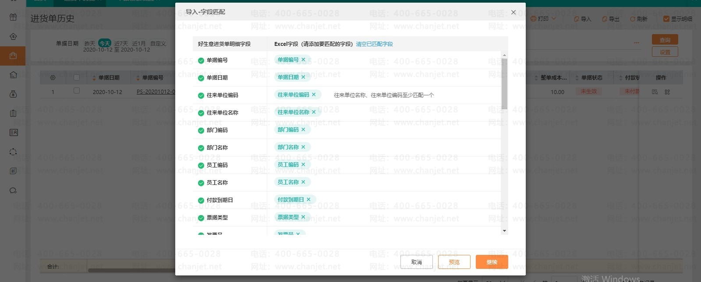Click the dialog scrollbar up arrow

504,56
